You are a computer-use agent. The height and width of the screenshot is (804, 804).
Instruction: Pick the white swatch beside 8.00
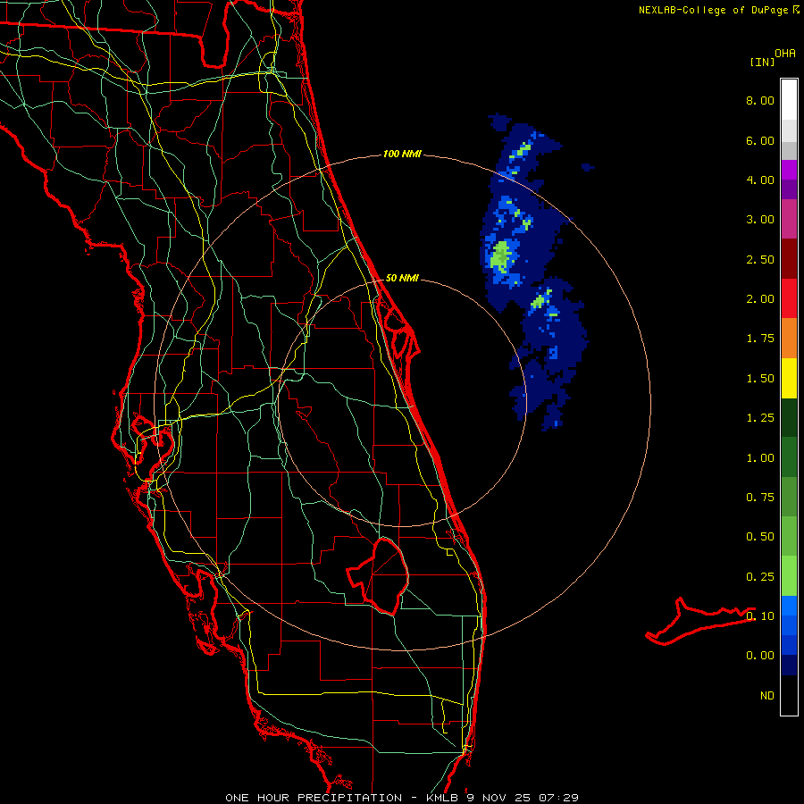pos(789,100)
